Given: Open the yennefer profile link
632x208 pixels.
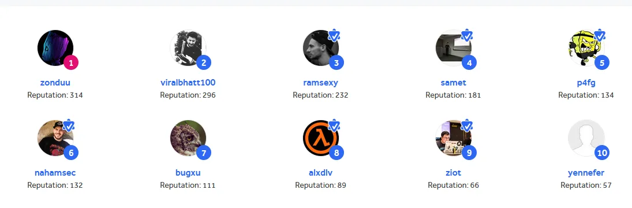Looking at the screenshot, I should point(586,173).
